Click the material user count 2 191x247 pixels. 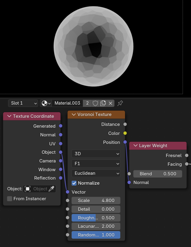87,103
